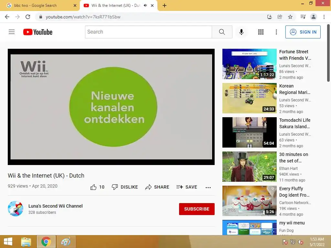Viewport: 331px width, 248px height.
Task: Subscribe to Luna's Second Wii Channel
Action: click(x=197, y=209)
